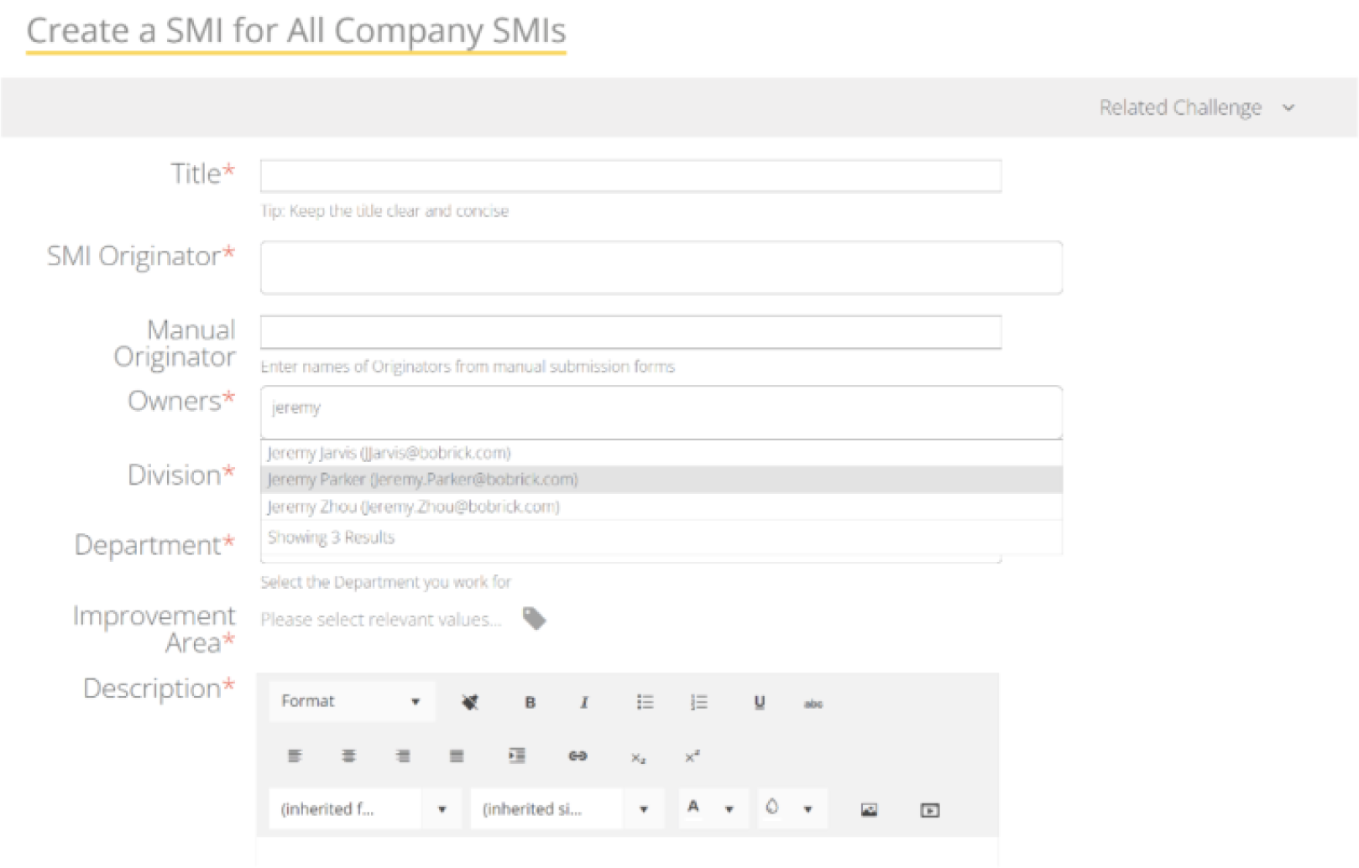Toggle underline formatting
Viewport: 1359px width, 868px height.
(759, 703)
